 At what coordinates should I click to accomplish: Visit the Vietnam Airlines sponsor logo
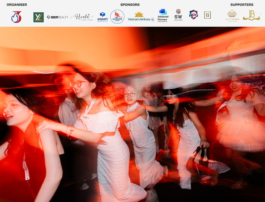pos(141,17)
